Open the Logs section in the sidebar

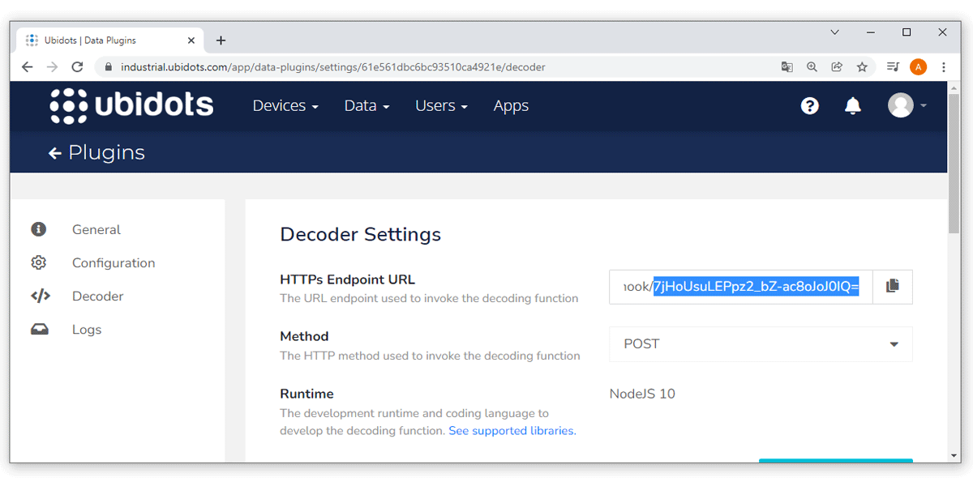click(x=87, y=330)
